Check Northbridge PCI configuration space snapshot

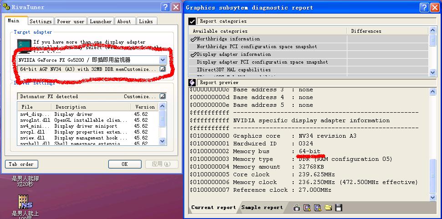pos(257,47)
